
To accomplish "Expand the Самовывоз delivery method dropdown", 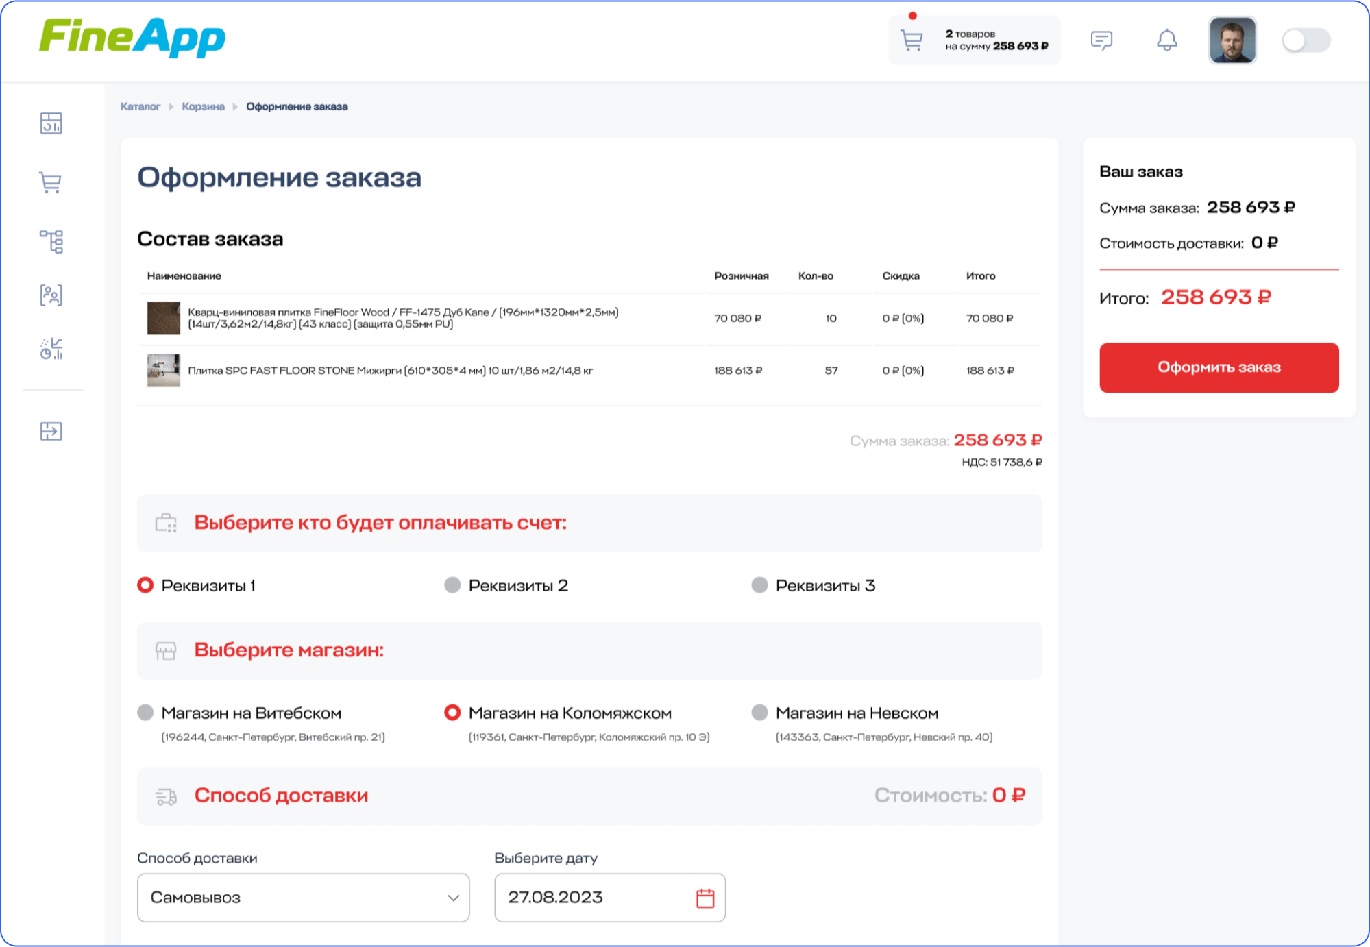I will (303, 898).
